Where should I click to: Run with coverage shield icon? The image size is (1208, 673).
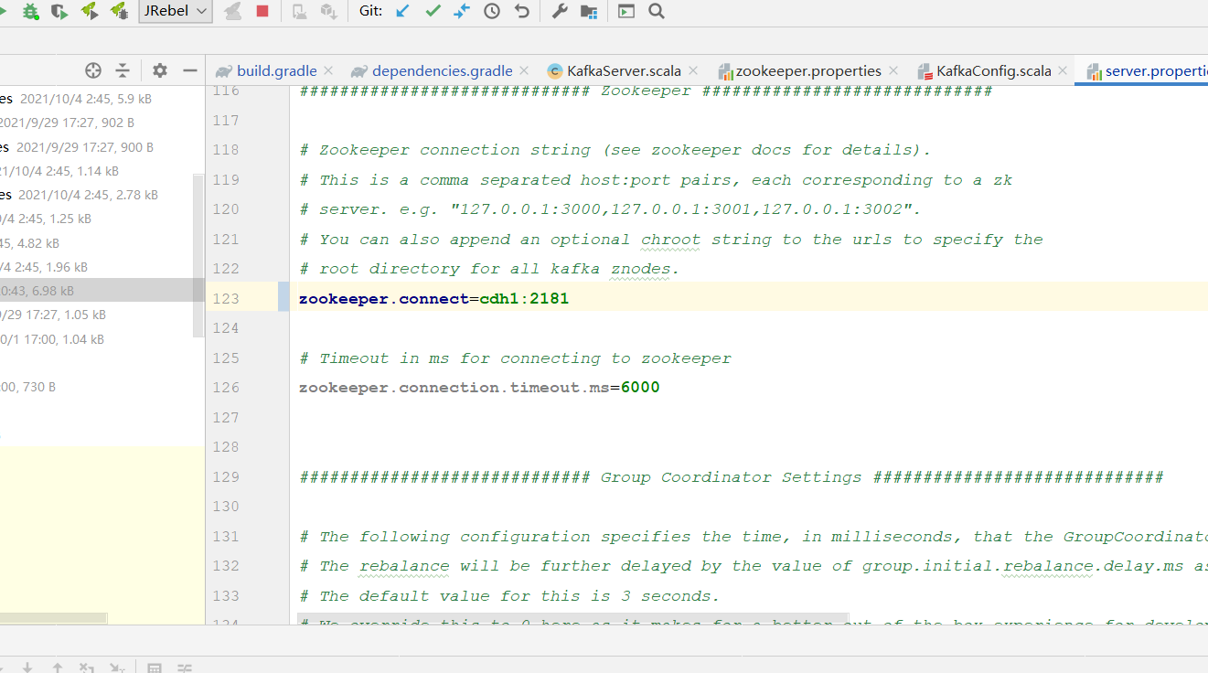click(x=59, y=11)
